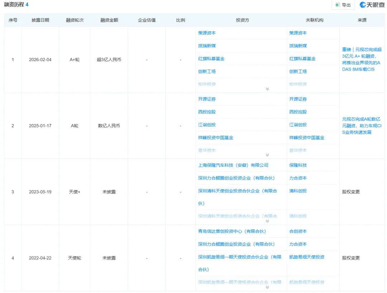Select the 天使+ round cell
This screenshot has height=293, width=387.
(x=75, y=192)
